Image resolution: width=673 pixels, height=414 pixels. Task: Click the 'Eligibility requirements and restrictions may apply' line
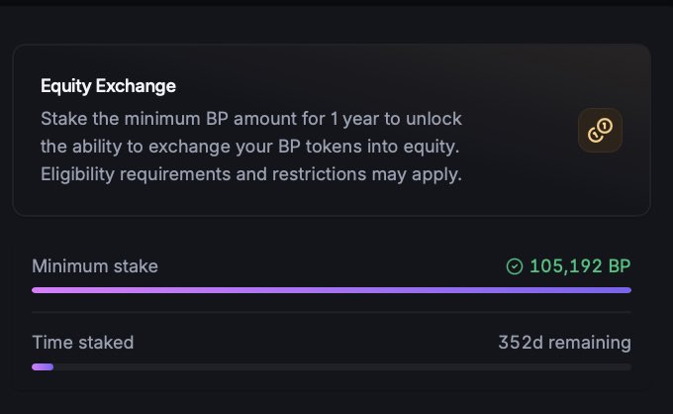tap(251, 174)
